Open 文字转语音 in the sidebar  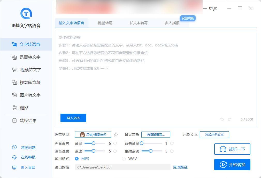[x=26, y=44]
